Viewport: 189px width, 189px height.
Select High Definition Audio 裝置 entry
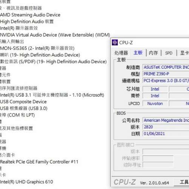27,22
